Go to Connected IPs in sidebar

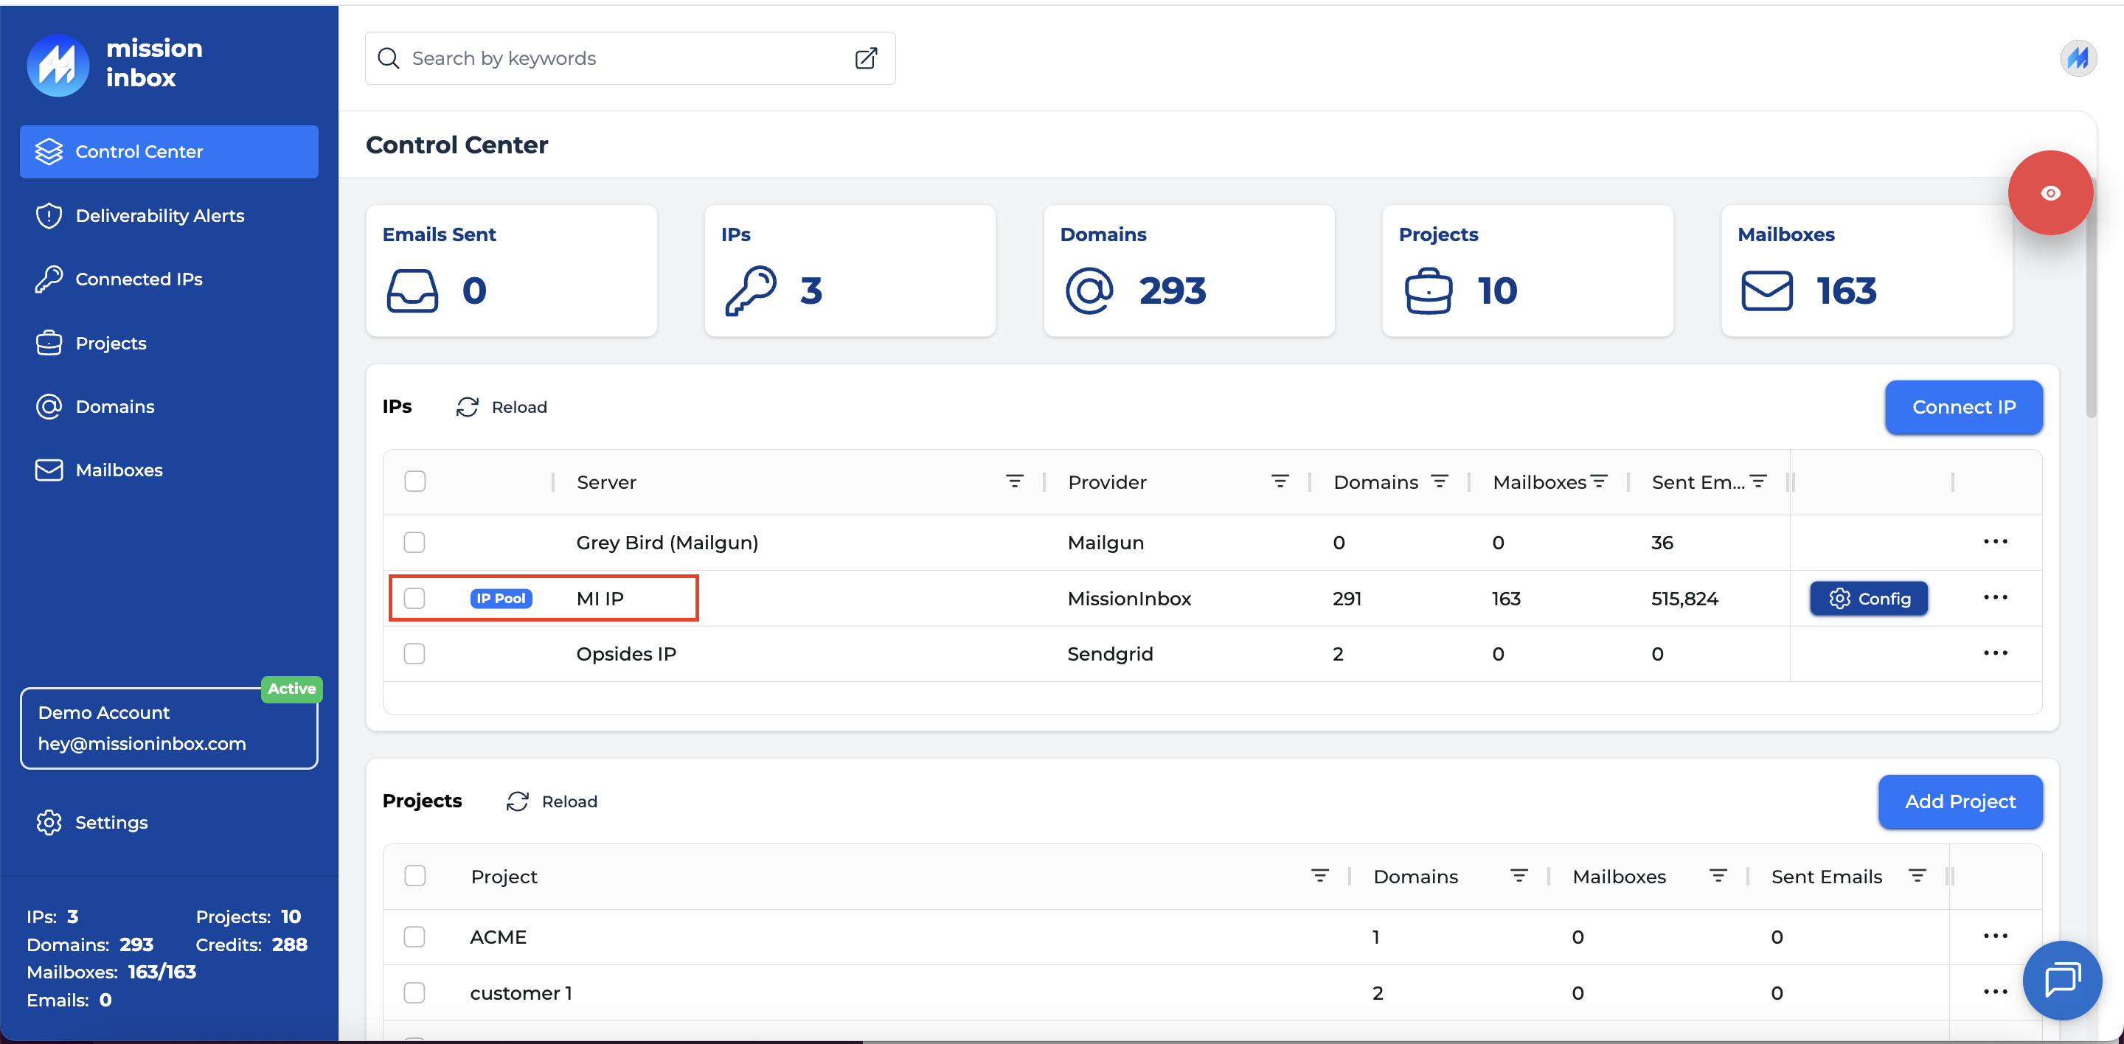pyautogui.click(x=139, y=279)
